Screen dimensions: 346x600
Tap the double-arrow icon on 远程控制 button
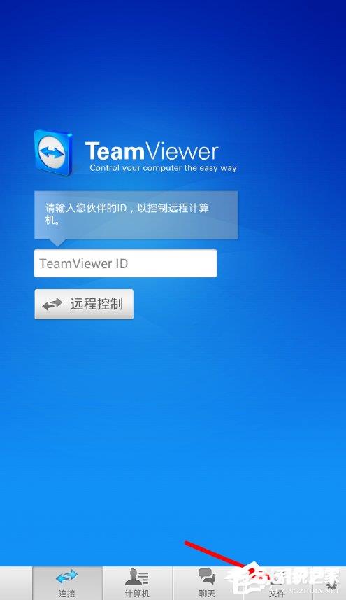coord(52,305)
